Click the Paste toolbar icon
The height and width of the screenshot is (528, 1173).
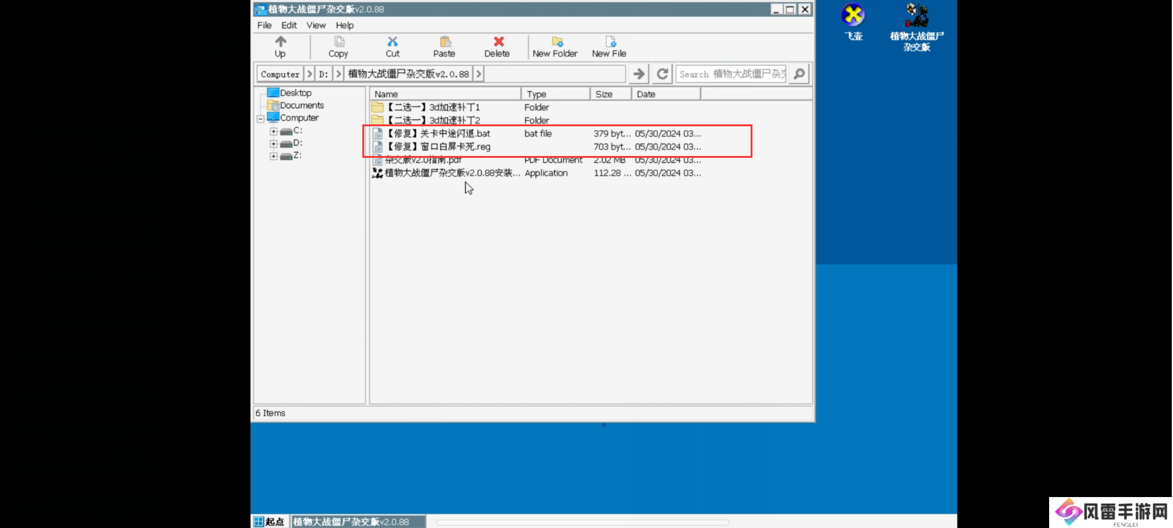[x=445, y=42]
